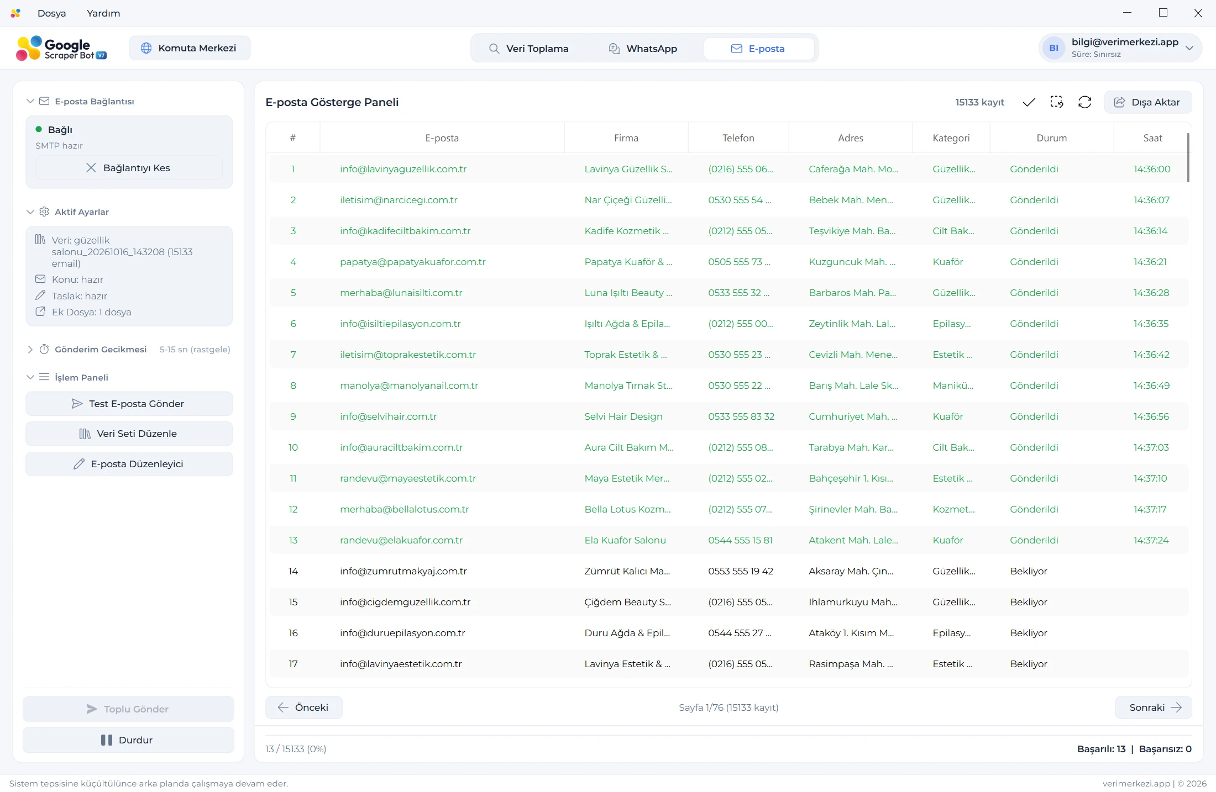The width and height of the screenshot is (1216, 792).
Task: Click the Önceki page button
Action: (x=304, y=707)
